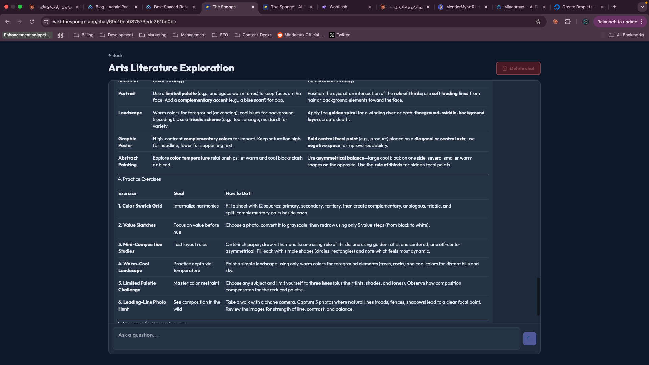Open the Marketing bookmarks folder
The height and width of the screenshot is (365, 649).
pyautogui.click(x=153, y=35)
